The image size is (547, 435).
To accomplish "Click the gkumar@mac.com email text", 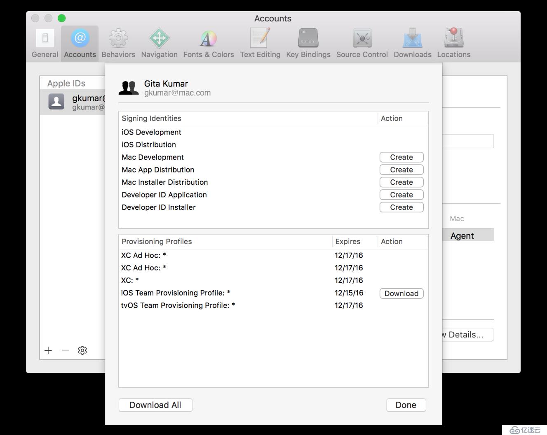I will (177, 93).
